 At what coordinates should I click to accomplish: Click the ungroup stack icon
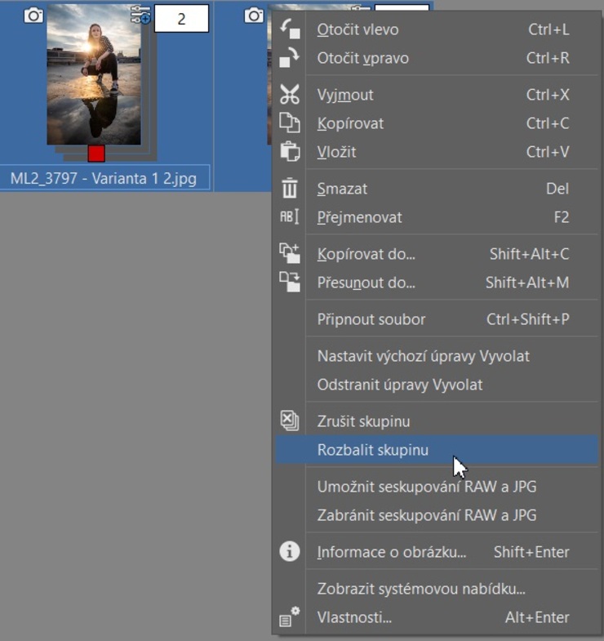tap(289, 421)
